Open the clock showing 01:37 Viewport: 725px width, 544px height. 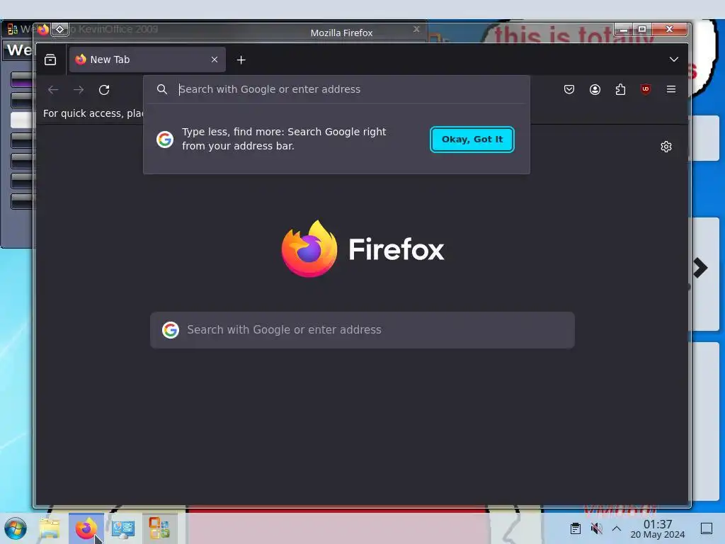658,528
